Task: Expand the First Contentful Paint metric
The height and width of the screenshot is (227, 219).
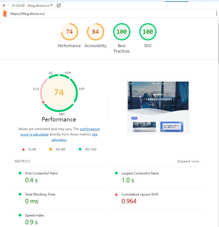Action: pos(41,173)
